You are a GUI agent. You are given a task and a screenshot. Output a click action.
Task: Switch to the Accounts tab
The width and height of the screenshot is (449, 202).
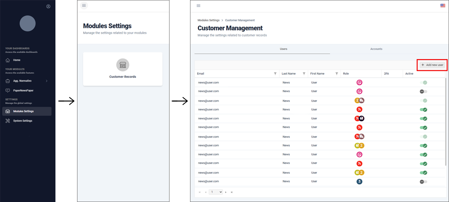coord(376,49)
